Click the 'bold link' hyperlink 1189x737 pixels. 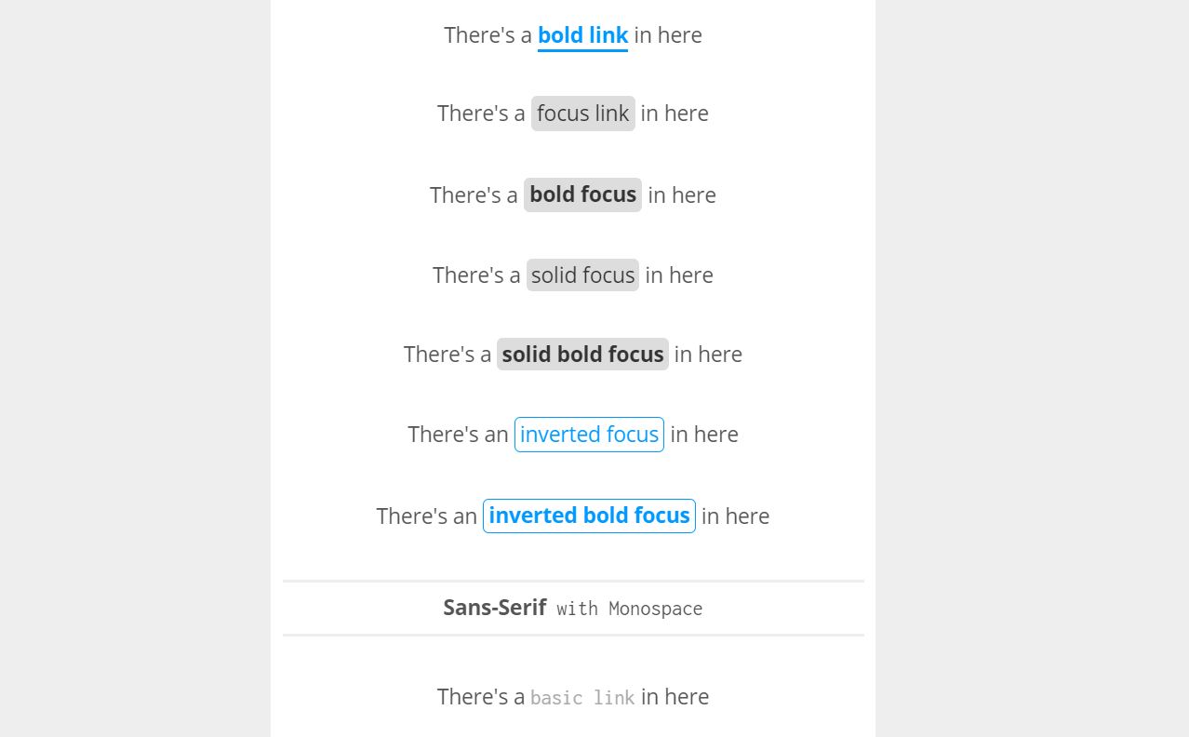582,34
